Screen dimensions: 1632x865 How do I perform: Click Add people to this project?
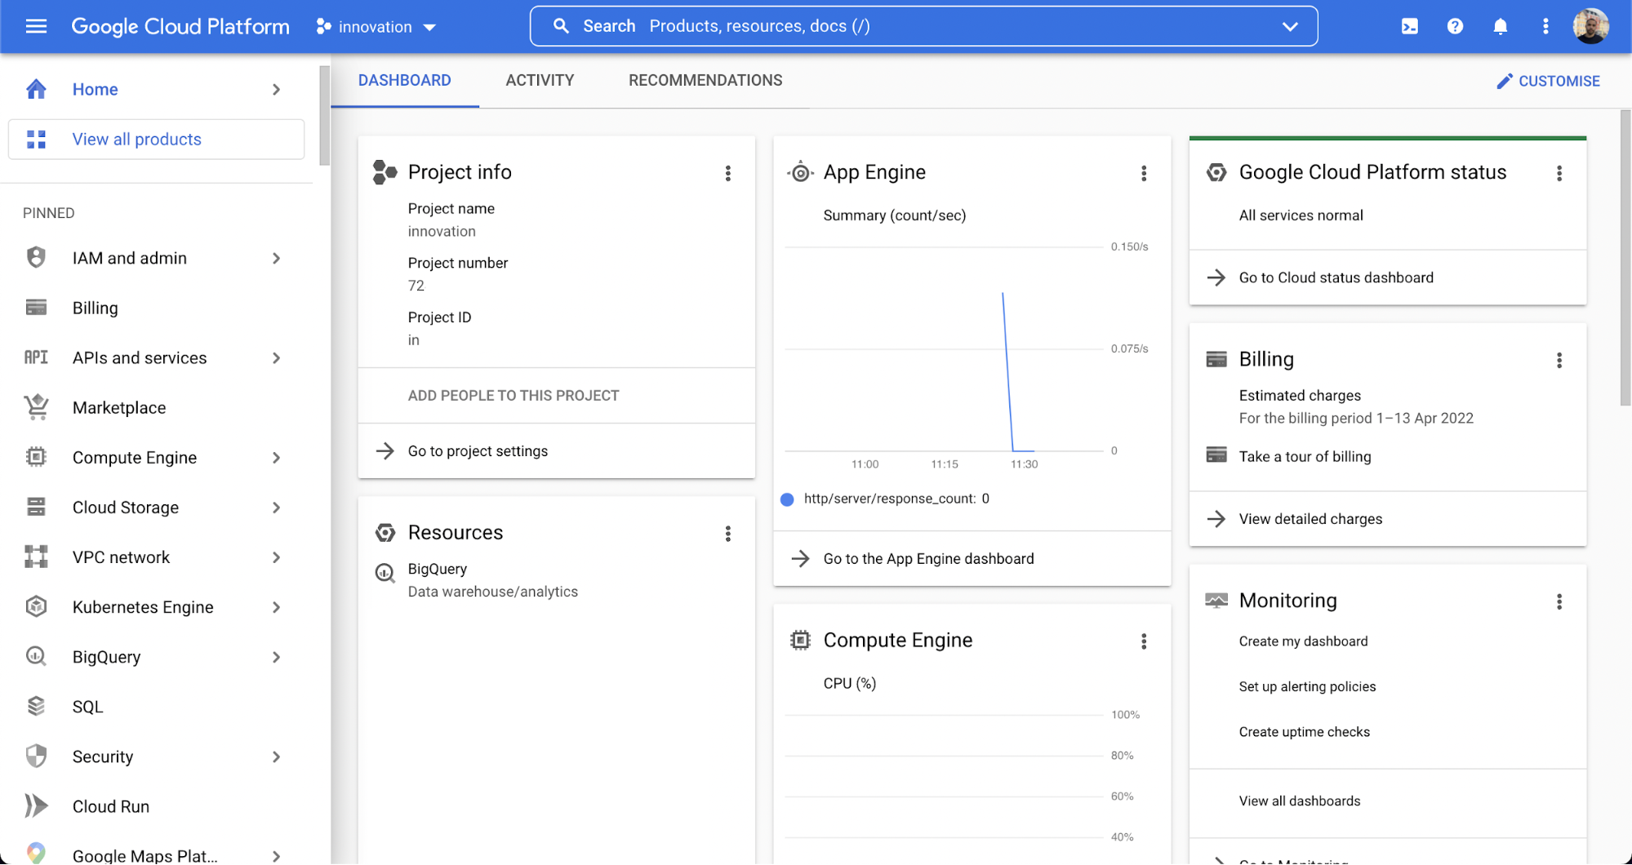pyautogui.click(x=514, y=395)
